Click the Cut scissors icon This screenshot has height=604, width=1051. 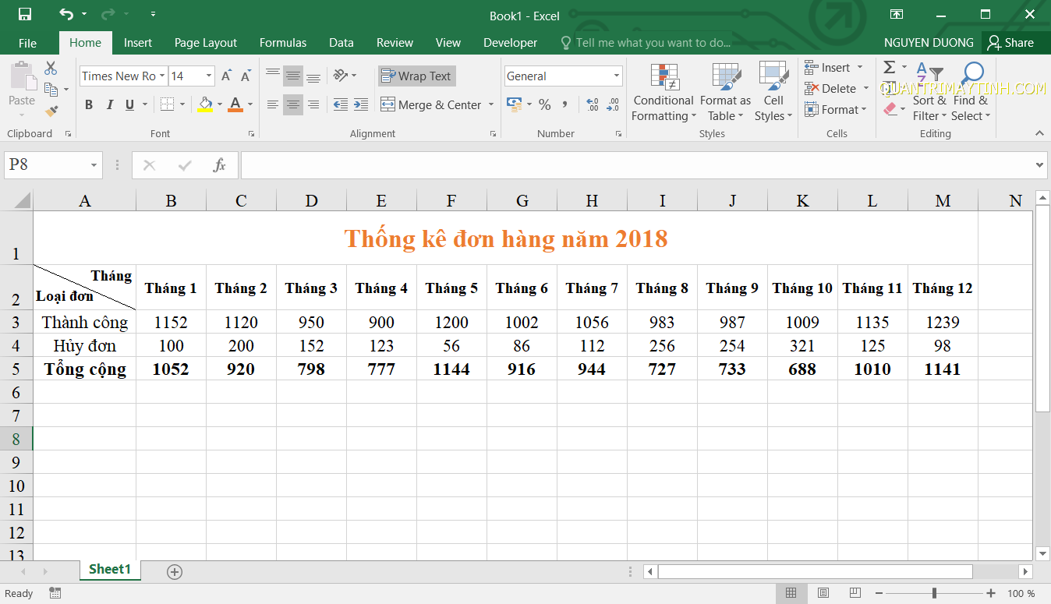point(51,69)
